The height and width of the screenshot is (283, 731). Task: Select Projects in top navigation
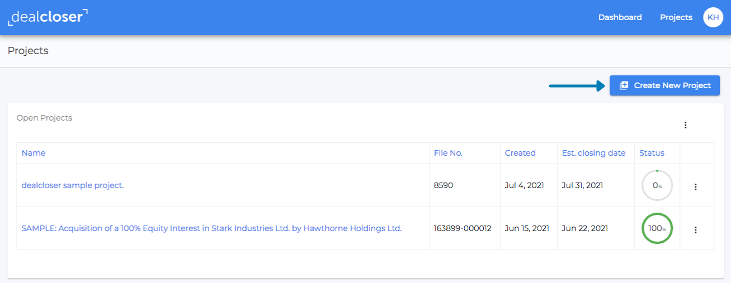point(676,17)
